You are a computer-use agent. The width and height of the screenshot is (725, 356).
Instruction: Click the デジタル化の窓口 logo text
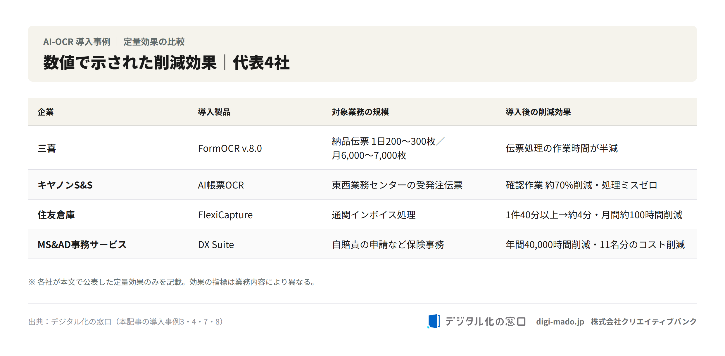click(x=485, y=322)
